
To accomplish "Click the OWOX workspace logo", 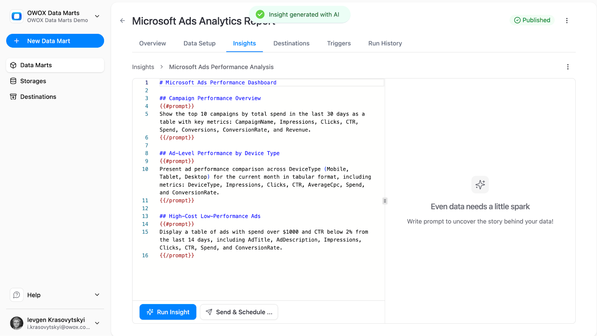I will (16, 16).
